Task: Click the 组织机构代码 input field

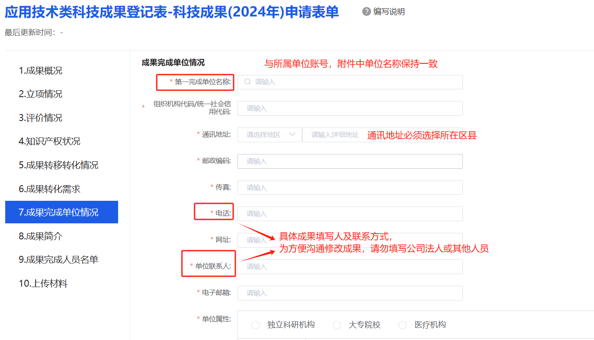Action: coord(350,108)
